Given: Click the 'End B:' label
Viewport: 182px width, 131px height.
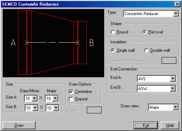Looking at the screenshot, I should (116, 87).
